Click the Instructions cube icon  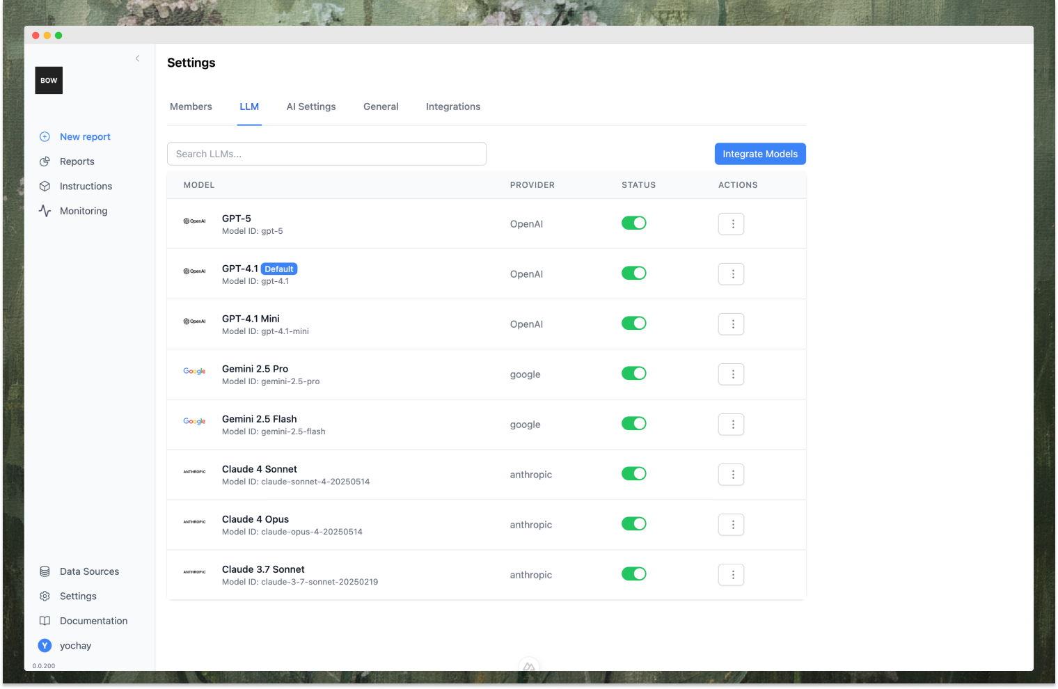click(45, 187)
